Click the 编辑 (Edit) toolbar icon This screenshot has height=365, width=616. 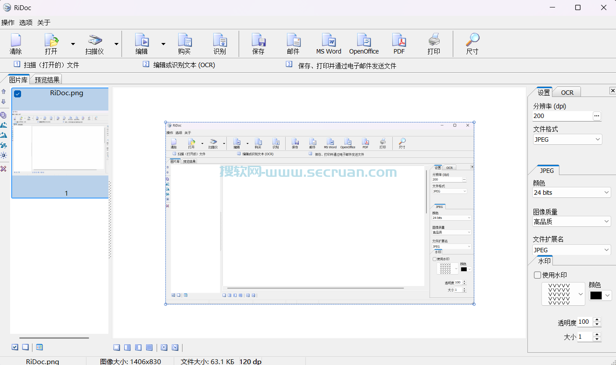click(x=142, y=40)
